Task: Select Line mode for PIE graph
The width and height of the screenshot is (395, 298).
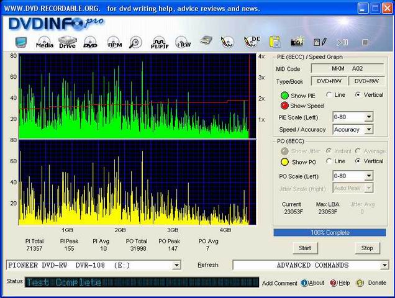Action: coord(329,95)
